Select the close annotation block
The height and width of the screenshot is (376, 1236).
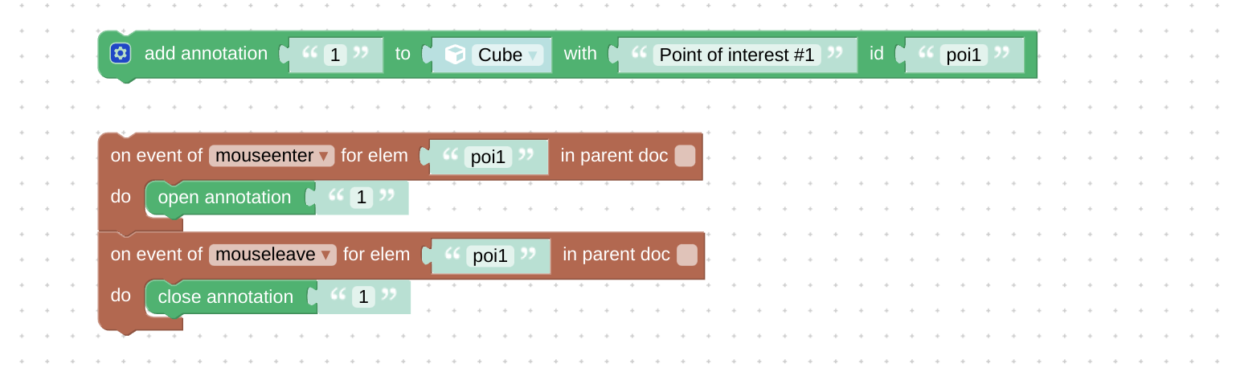(x=226, y=297)
